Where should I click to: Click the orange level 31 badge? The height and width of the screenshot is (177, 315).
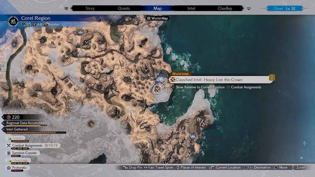point(272,78)
